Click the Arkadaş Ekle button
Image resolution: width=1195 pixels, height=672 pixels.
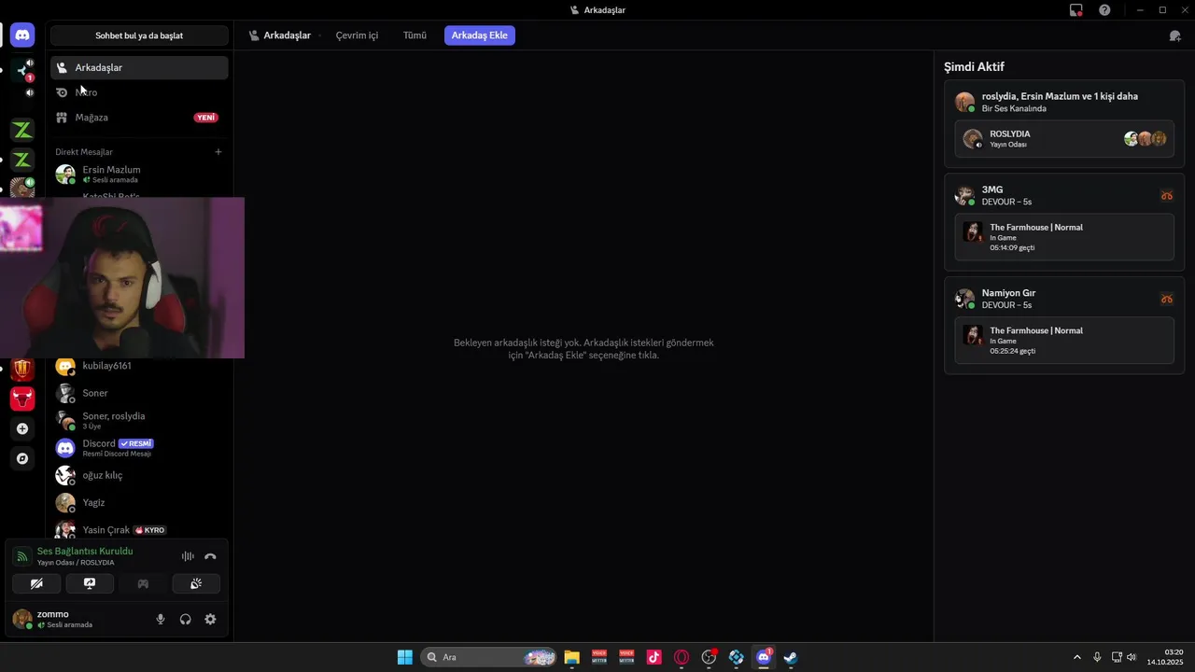pos(480,35)
